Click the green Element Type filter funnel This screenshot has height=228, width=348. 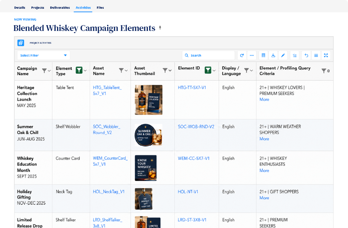(79, 70)
